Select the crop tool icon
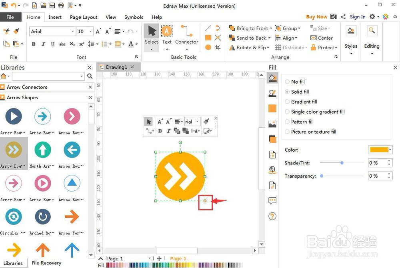400x268 pixels. point(218,47)
